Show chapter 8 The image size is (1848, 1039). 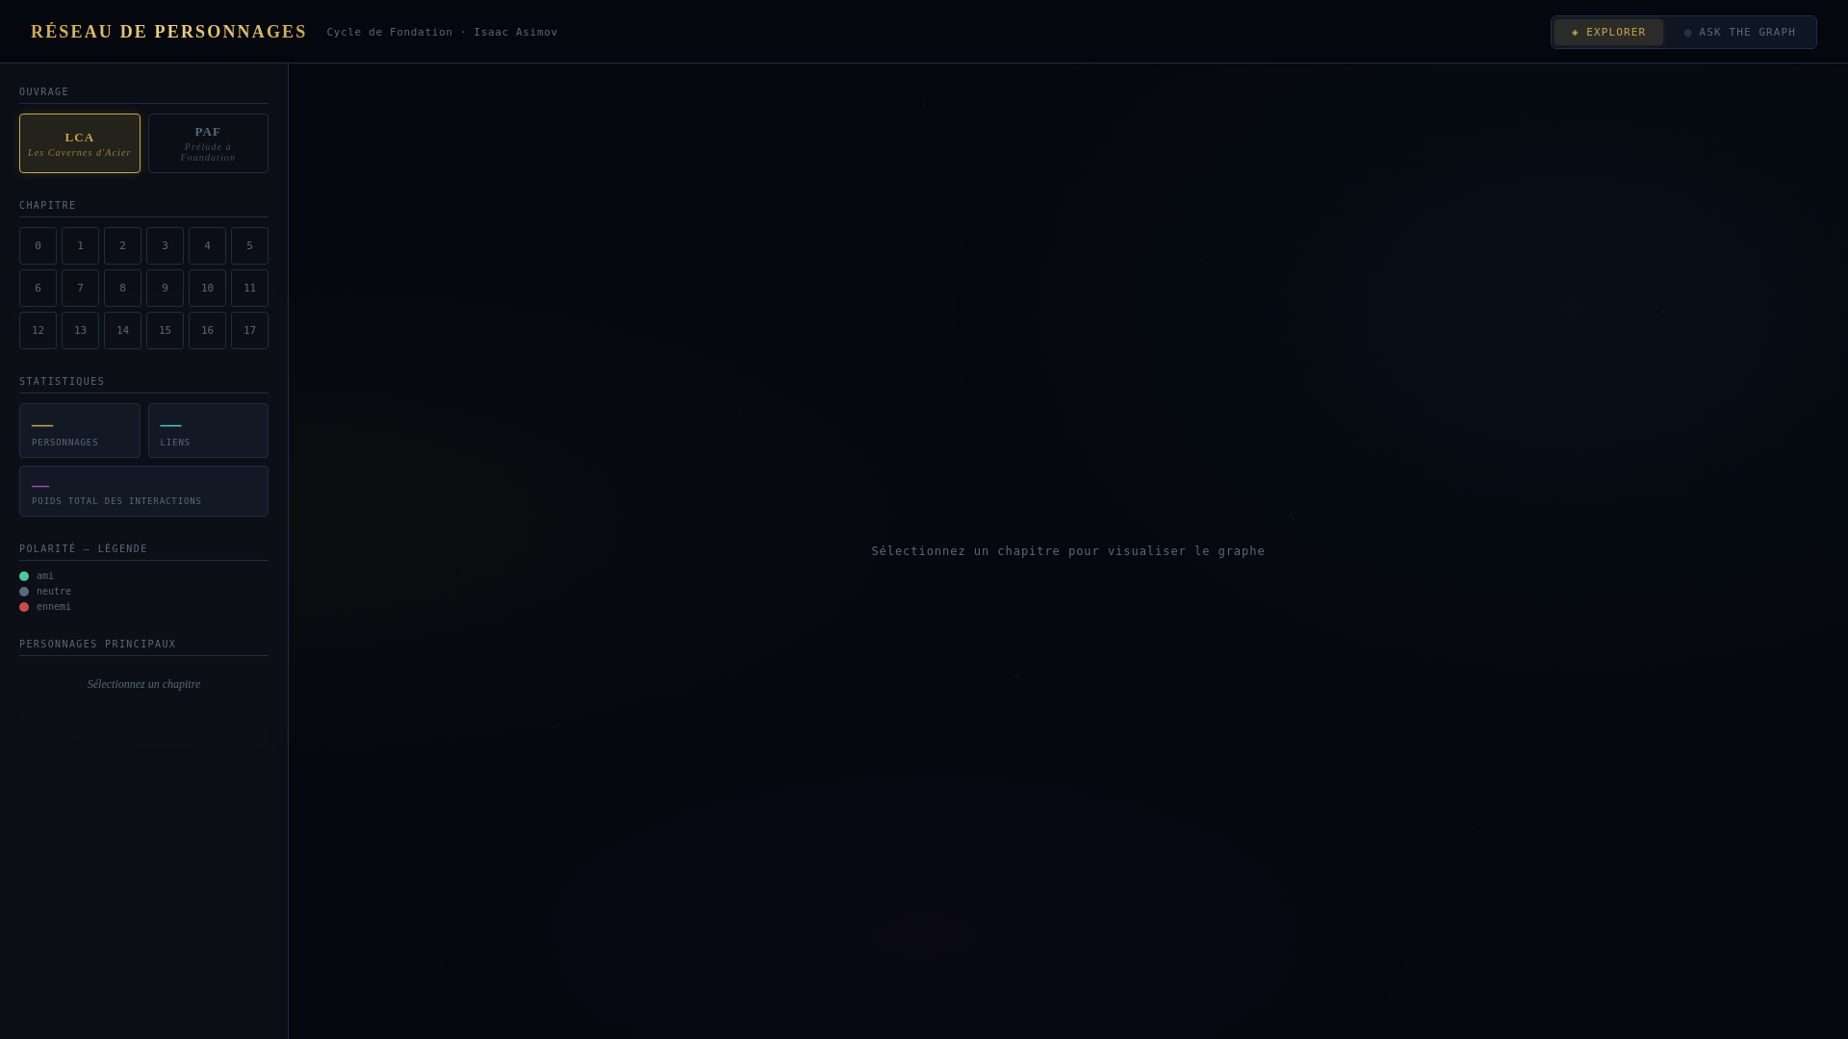pyautogui.click(x=122, y=289)
